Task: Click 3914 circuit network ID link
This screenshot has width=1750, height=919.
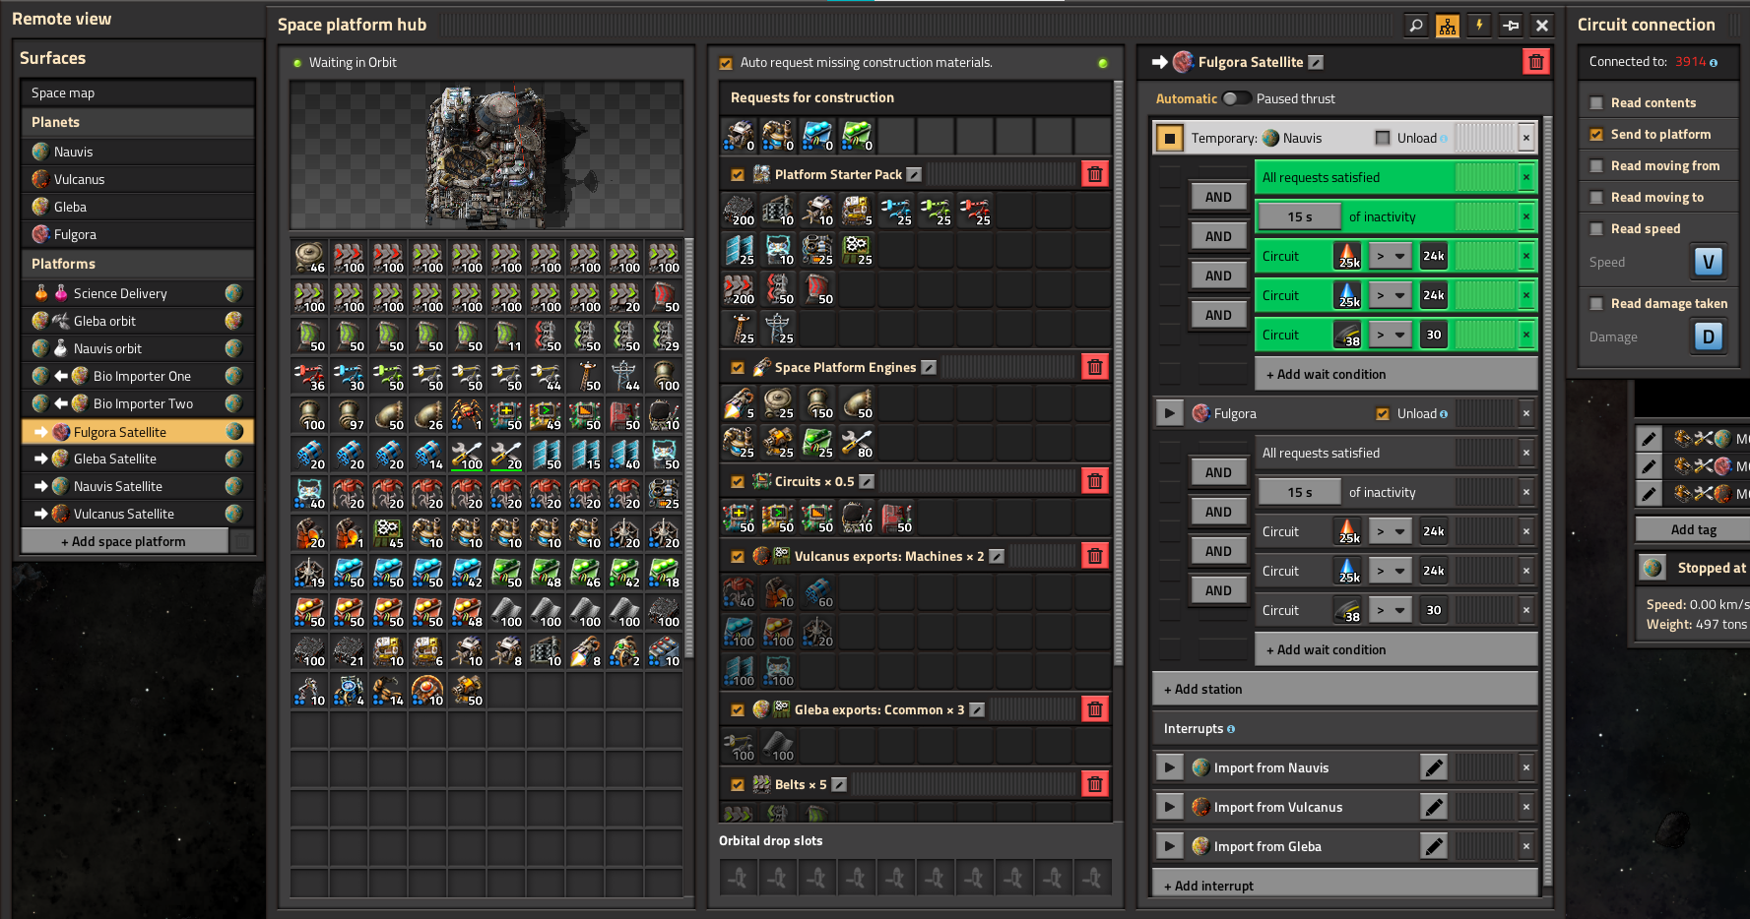Action: (1690, 62)
